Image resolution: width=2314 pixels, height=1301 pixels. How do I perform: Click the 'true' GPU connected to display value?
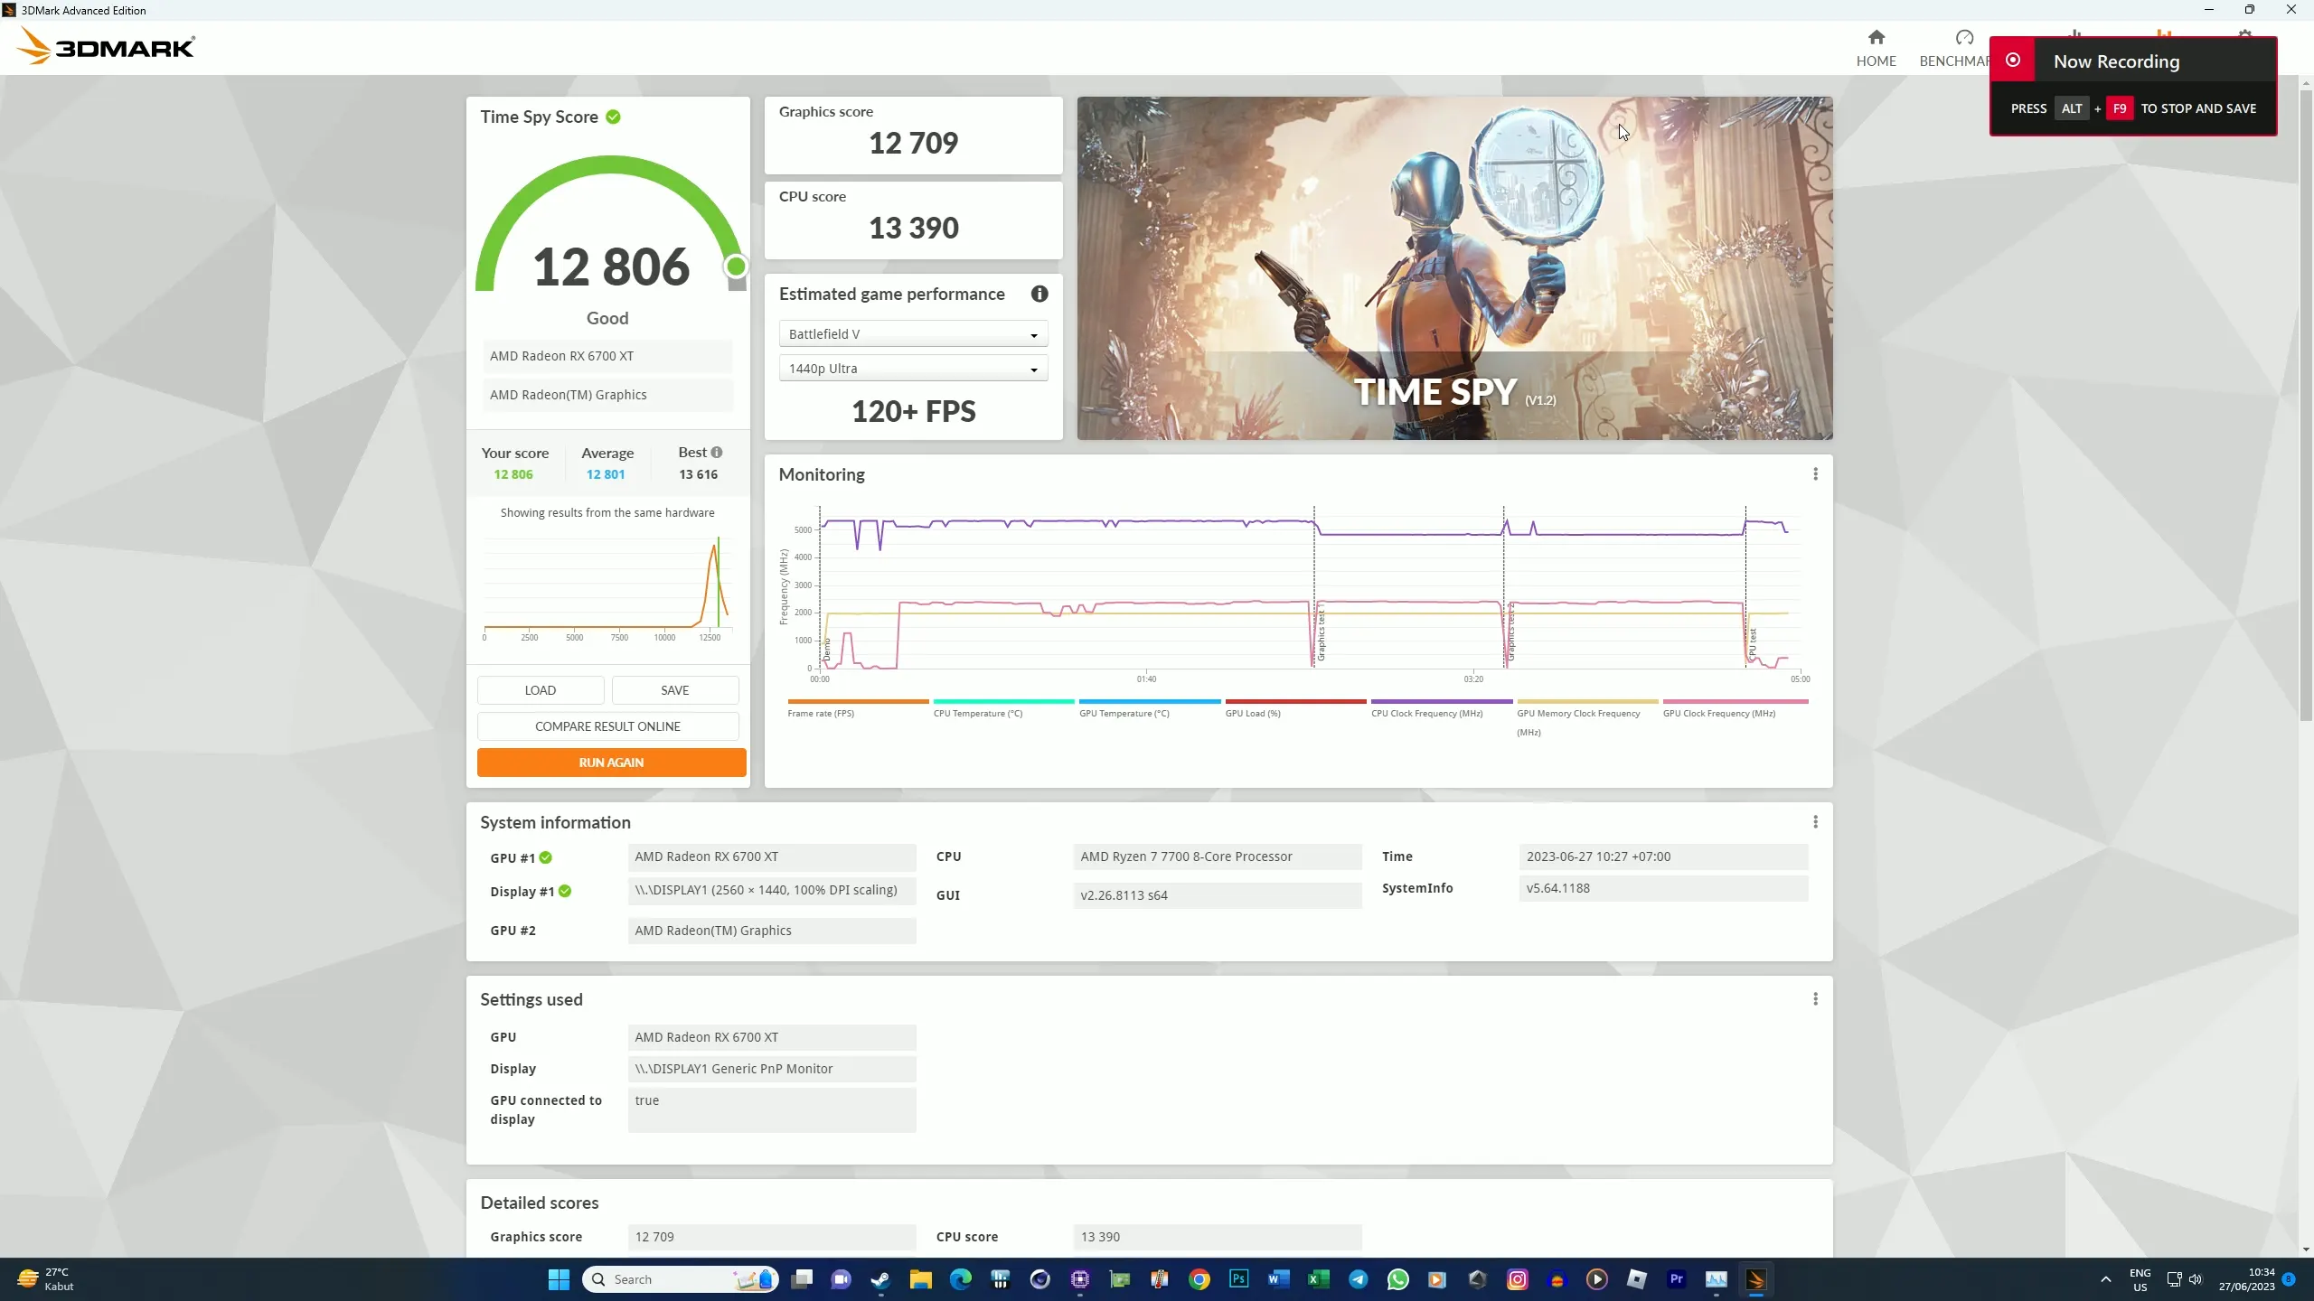tap(772, 1109)
